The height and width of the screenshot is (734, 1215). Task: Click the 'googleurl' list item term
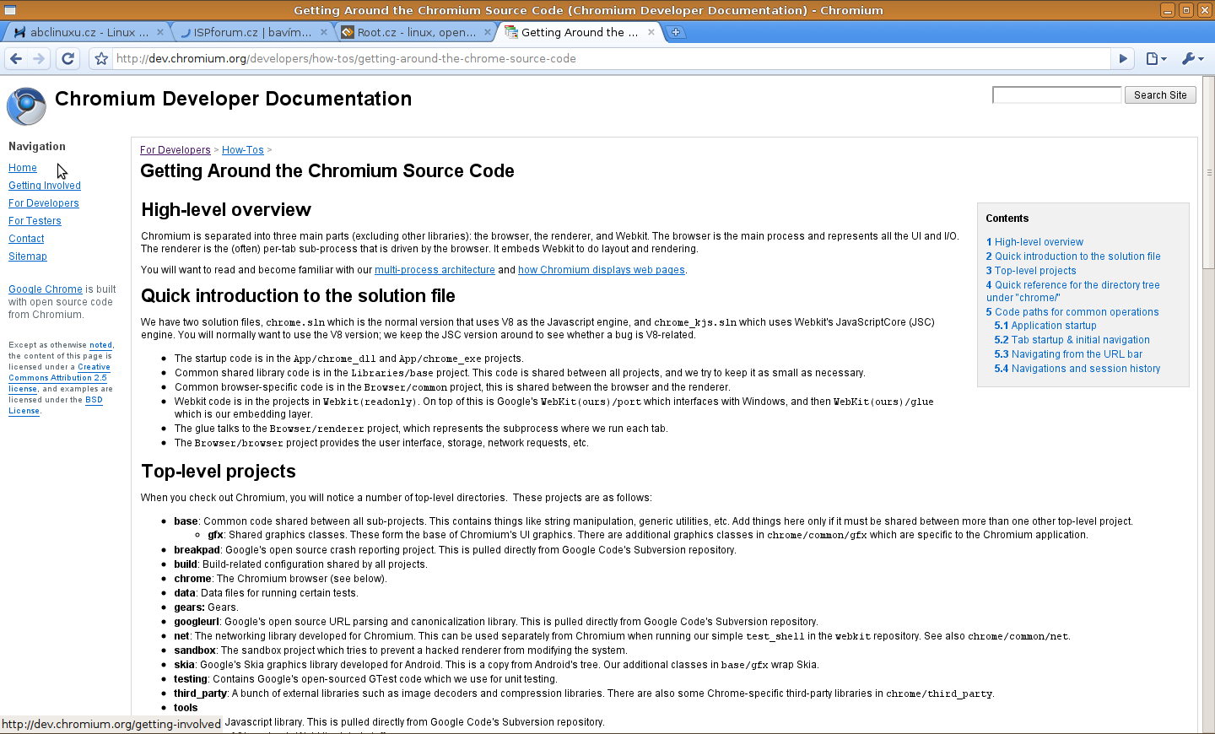(x=197, y=622)
